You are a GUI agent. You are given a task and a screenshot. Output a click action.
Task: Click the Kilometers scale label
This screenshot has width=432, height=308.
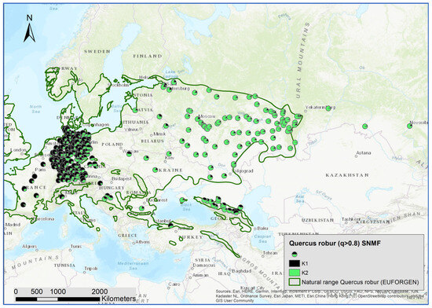tap(119, 299)
